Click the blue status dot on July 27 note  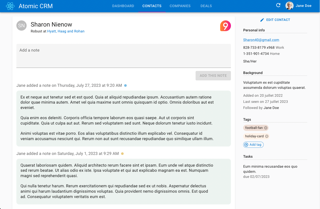coord(125,85)
